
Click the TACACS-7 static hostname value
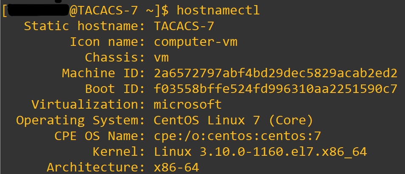pyautogui.click(x=184, y=26)
